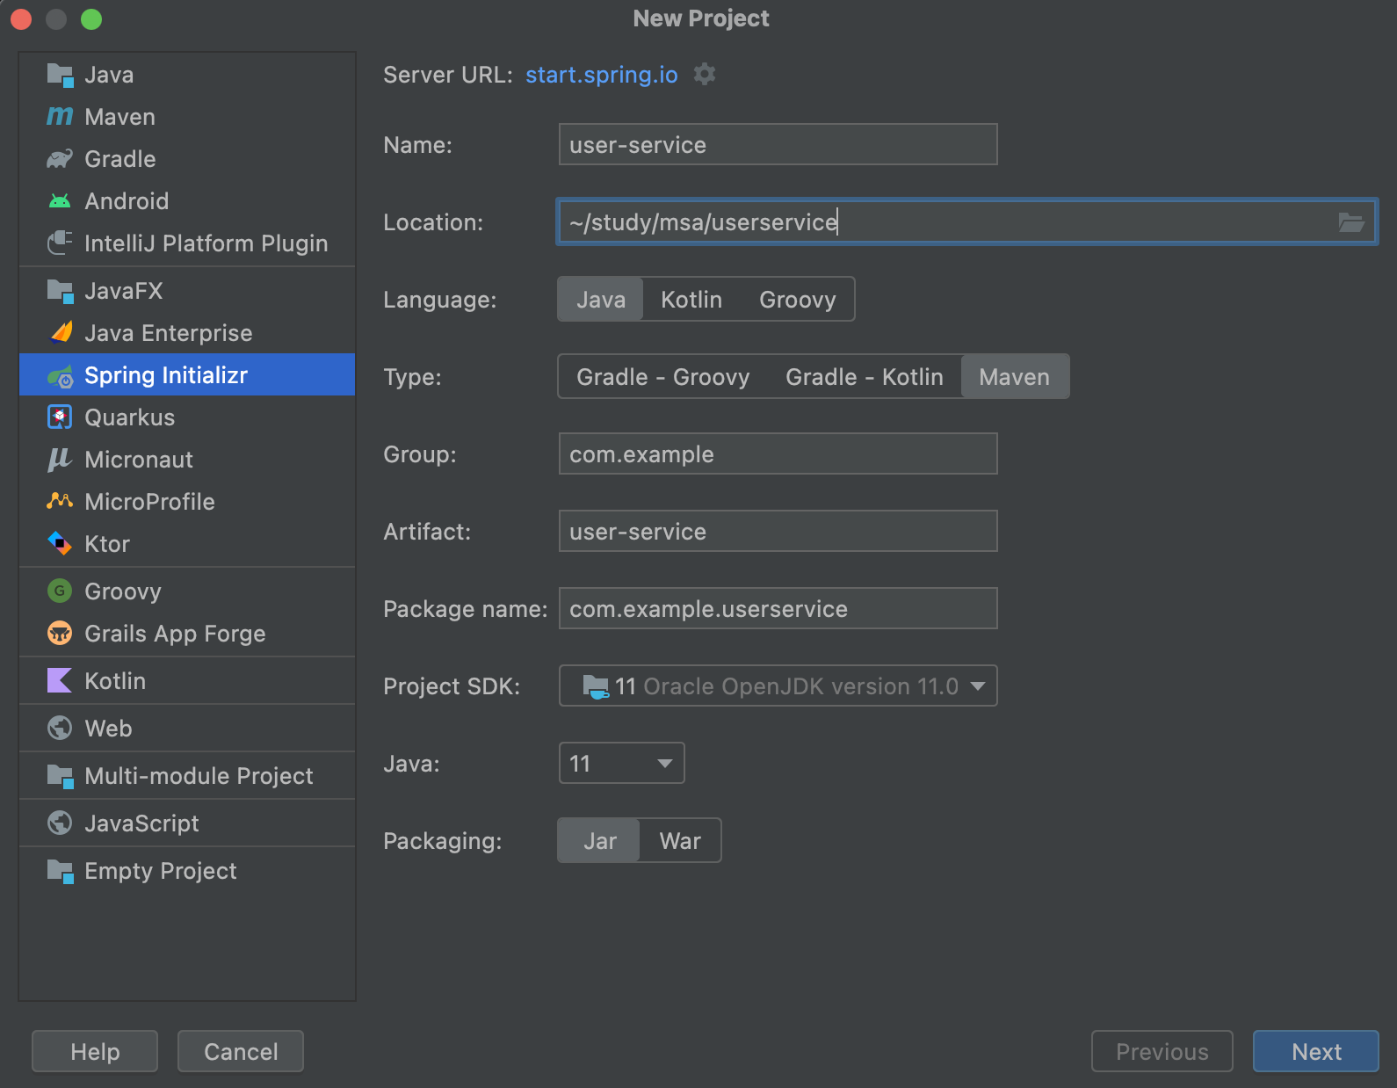The height and width of the screenshot is (1088, 1397).
Task: Click the Gradle elephant icon
Action: point(60,159)
